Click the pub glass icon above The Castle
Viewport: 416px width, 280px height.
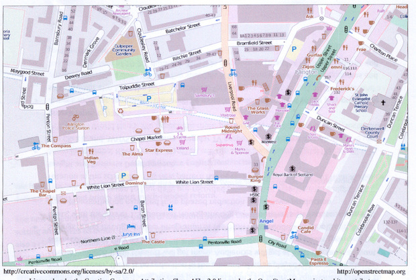(x=152, y=235)
